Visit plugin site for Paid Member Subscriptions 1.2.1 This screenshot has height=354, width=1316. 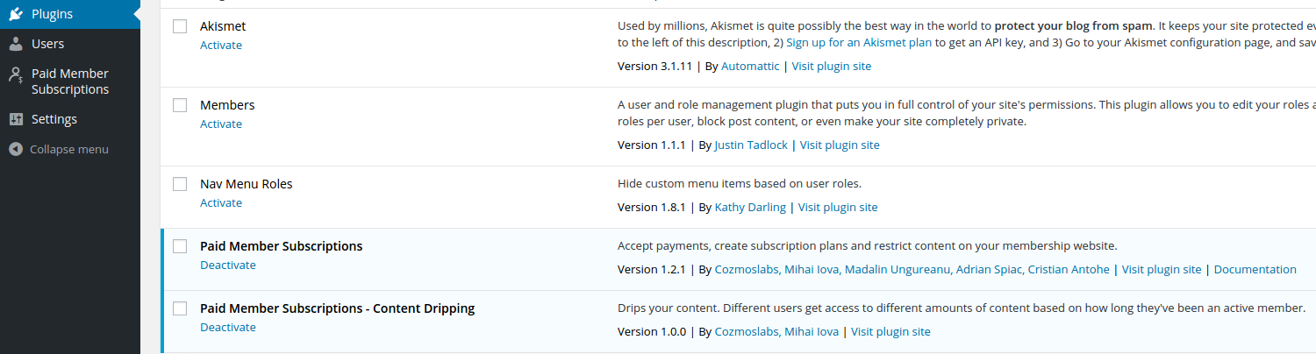[1162, 270]
